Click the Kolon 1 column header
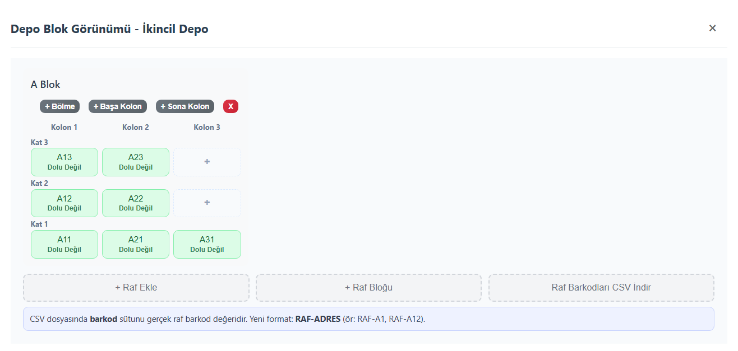The width and height of the screenshot is (738, 351). pos(64,127)
